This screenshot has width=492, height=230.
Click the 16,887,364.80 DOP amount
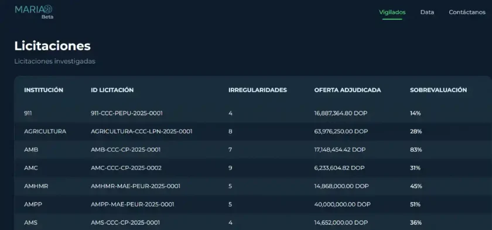pos(340,113)
